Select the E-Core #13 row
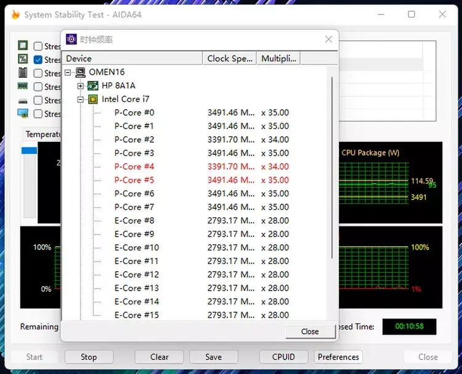This screenshot has width=462, height=374. coord(202,288)
